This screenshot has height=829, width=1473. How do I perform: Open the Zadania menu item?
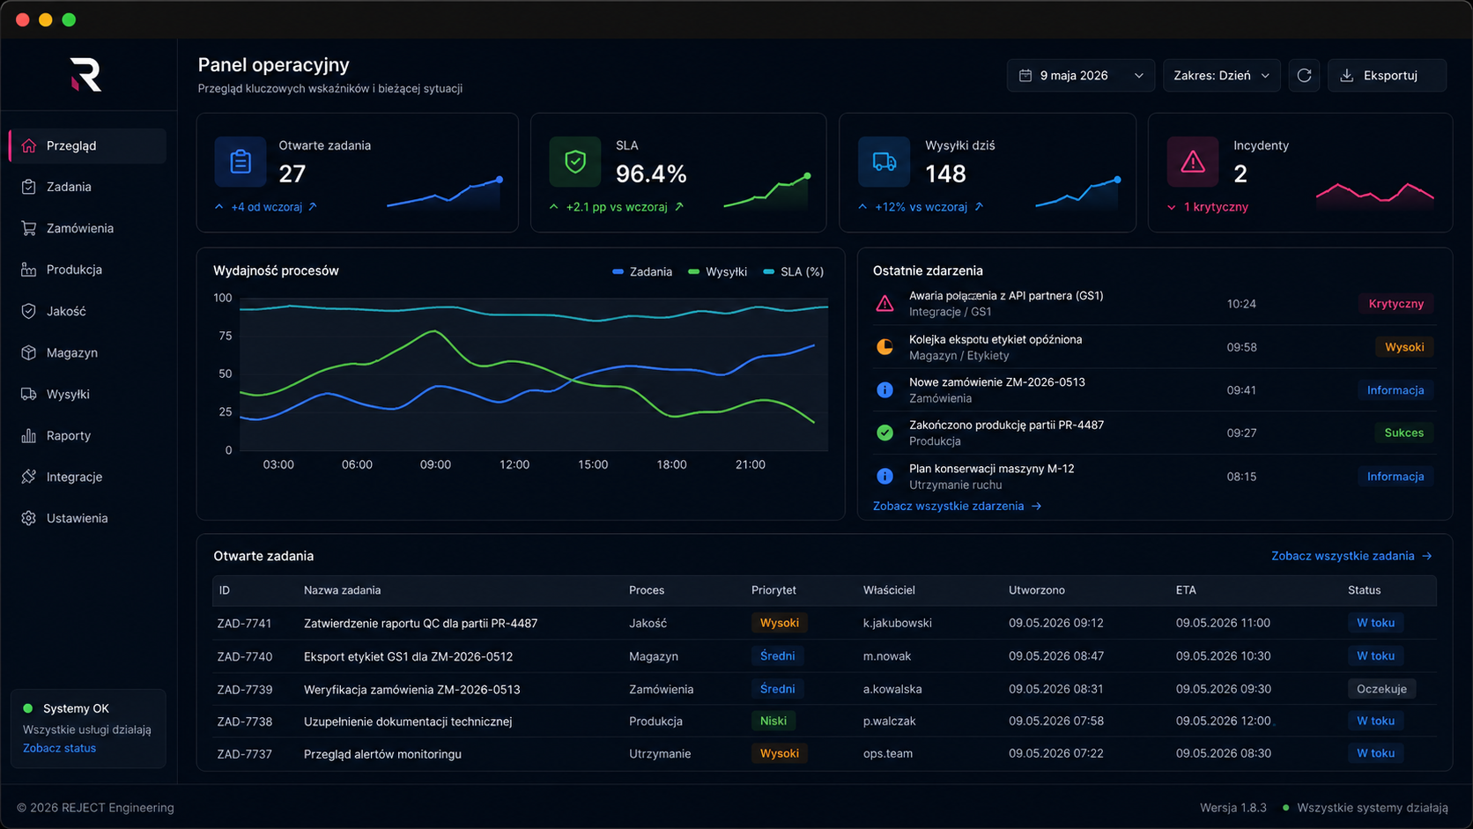point(87,187)
